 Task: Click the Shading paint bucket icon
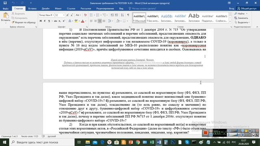118,21
